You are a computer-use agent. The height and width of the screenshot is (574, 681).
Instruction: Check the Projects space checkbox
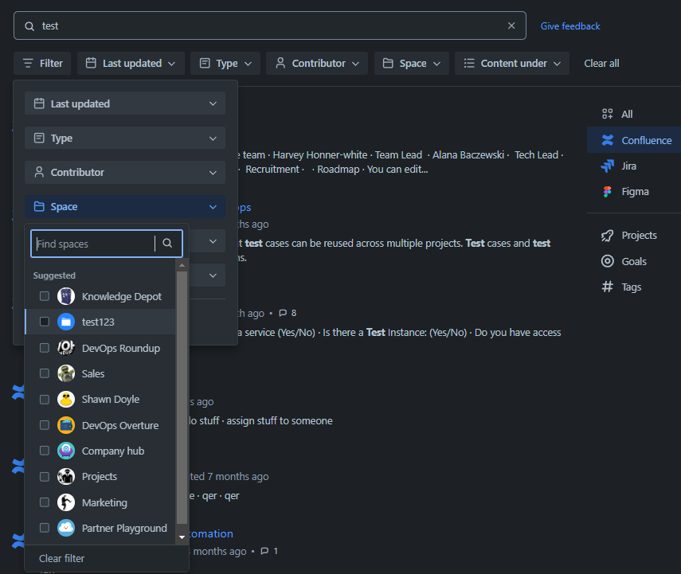coord(45,476)
